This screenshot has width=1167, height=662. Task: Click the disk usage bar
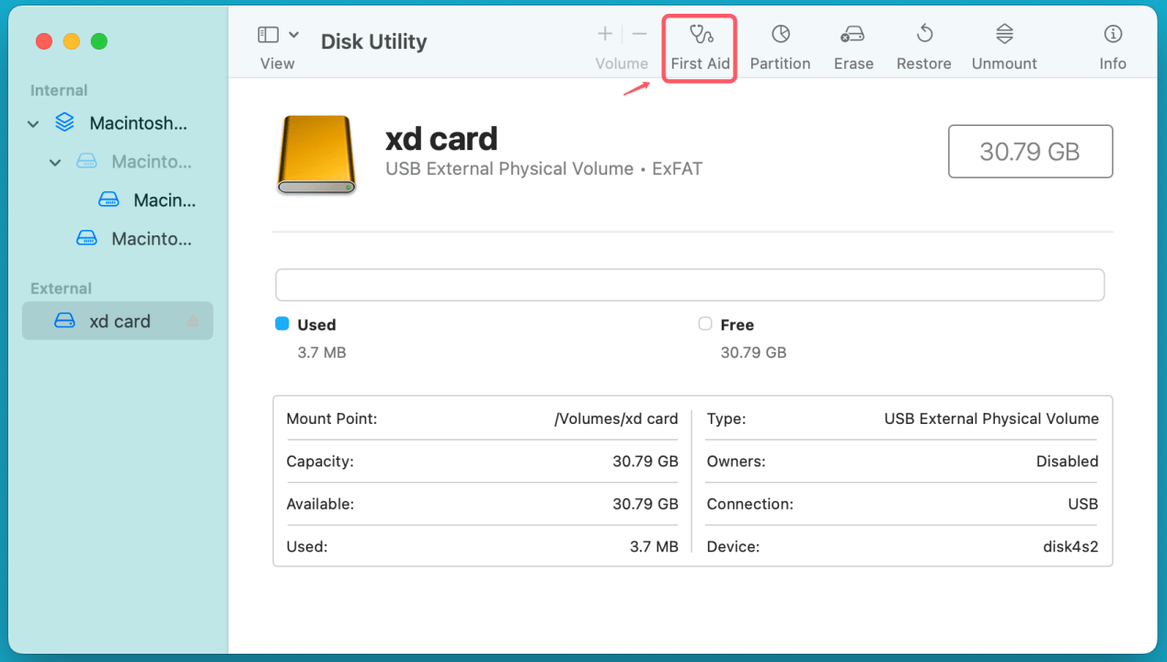pyautogui.click(x=689, y=285)
